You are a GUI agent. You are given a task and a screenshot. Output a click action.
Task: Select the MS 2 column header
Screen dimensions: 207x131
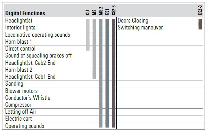[x=101, y=11]
